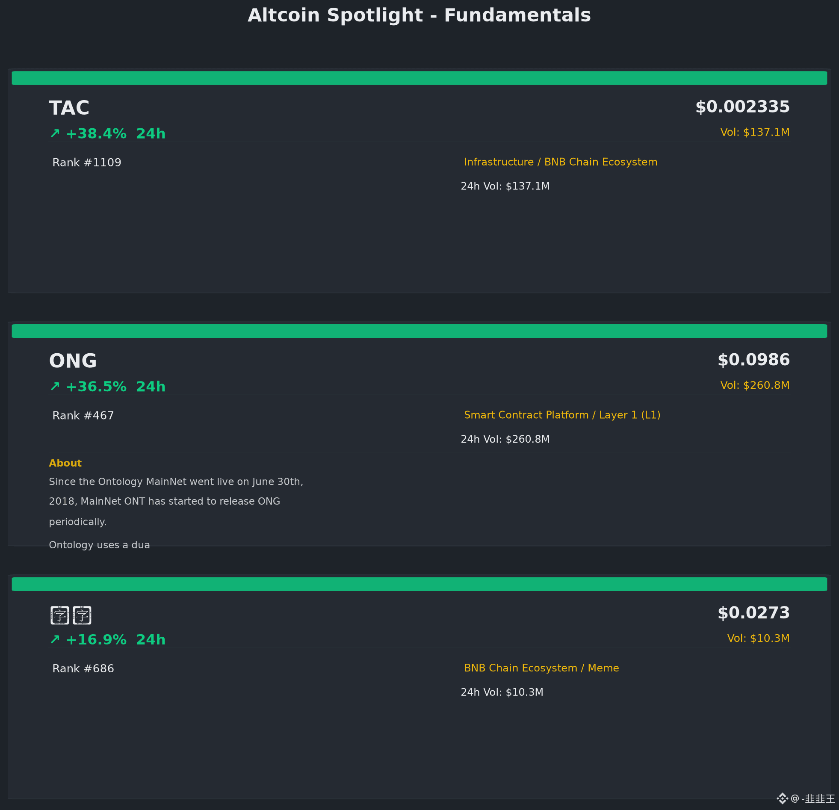The image size is (839, 810).
Task: Click the ONG price $0.0986
Action: [754, 360]
